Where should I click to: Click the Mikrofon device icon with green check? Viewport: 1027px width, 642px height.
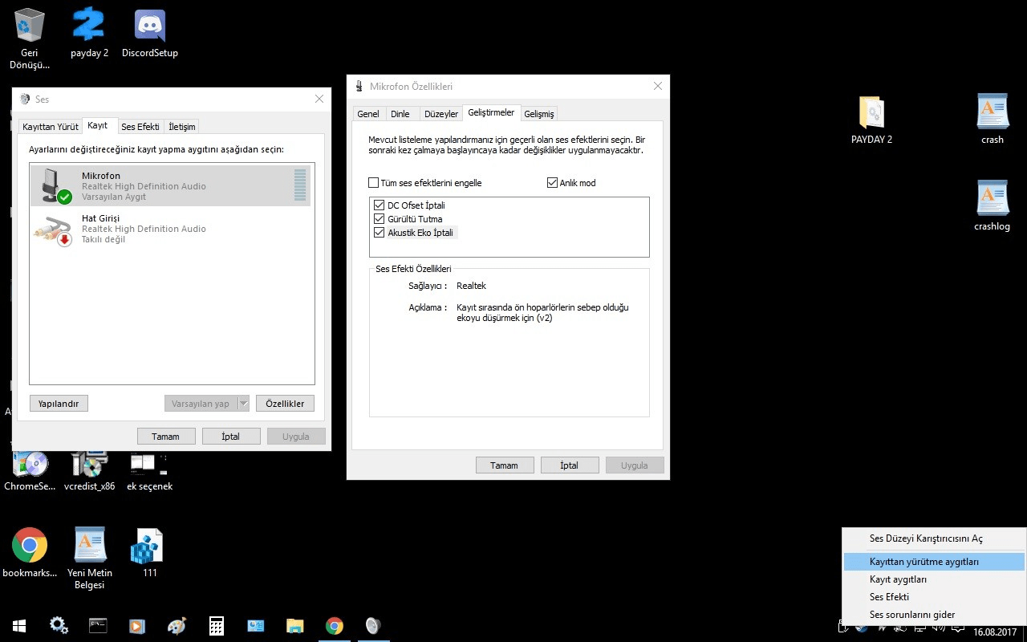(x=55, y=186)
